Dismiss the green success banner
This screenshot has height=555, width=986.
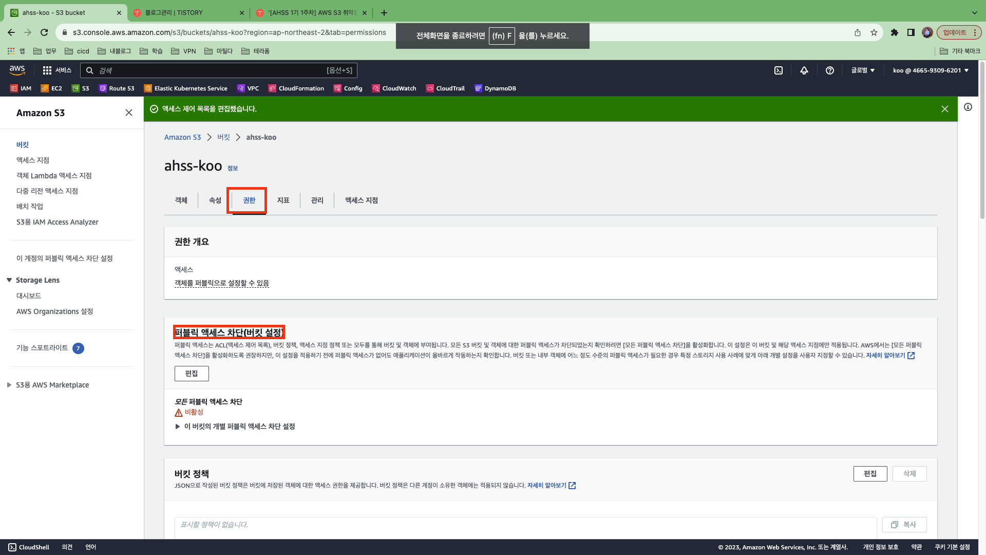[x=944, y=109]
